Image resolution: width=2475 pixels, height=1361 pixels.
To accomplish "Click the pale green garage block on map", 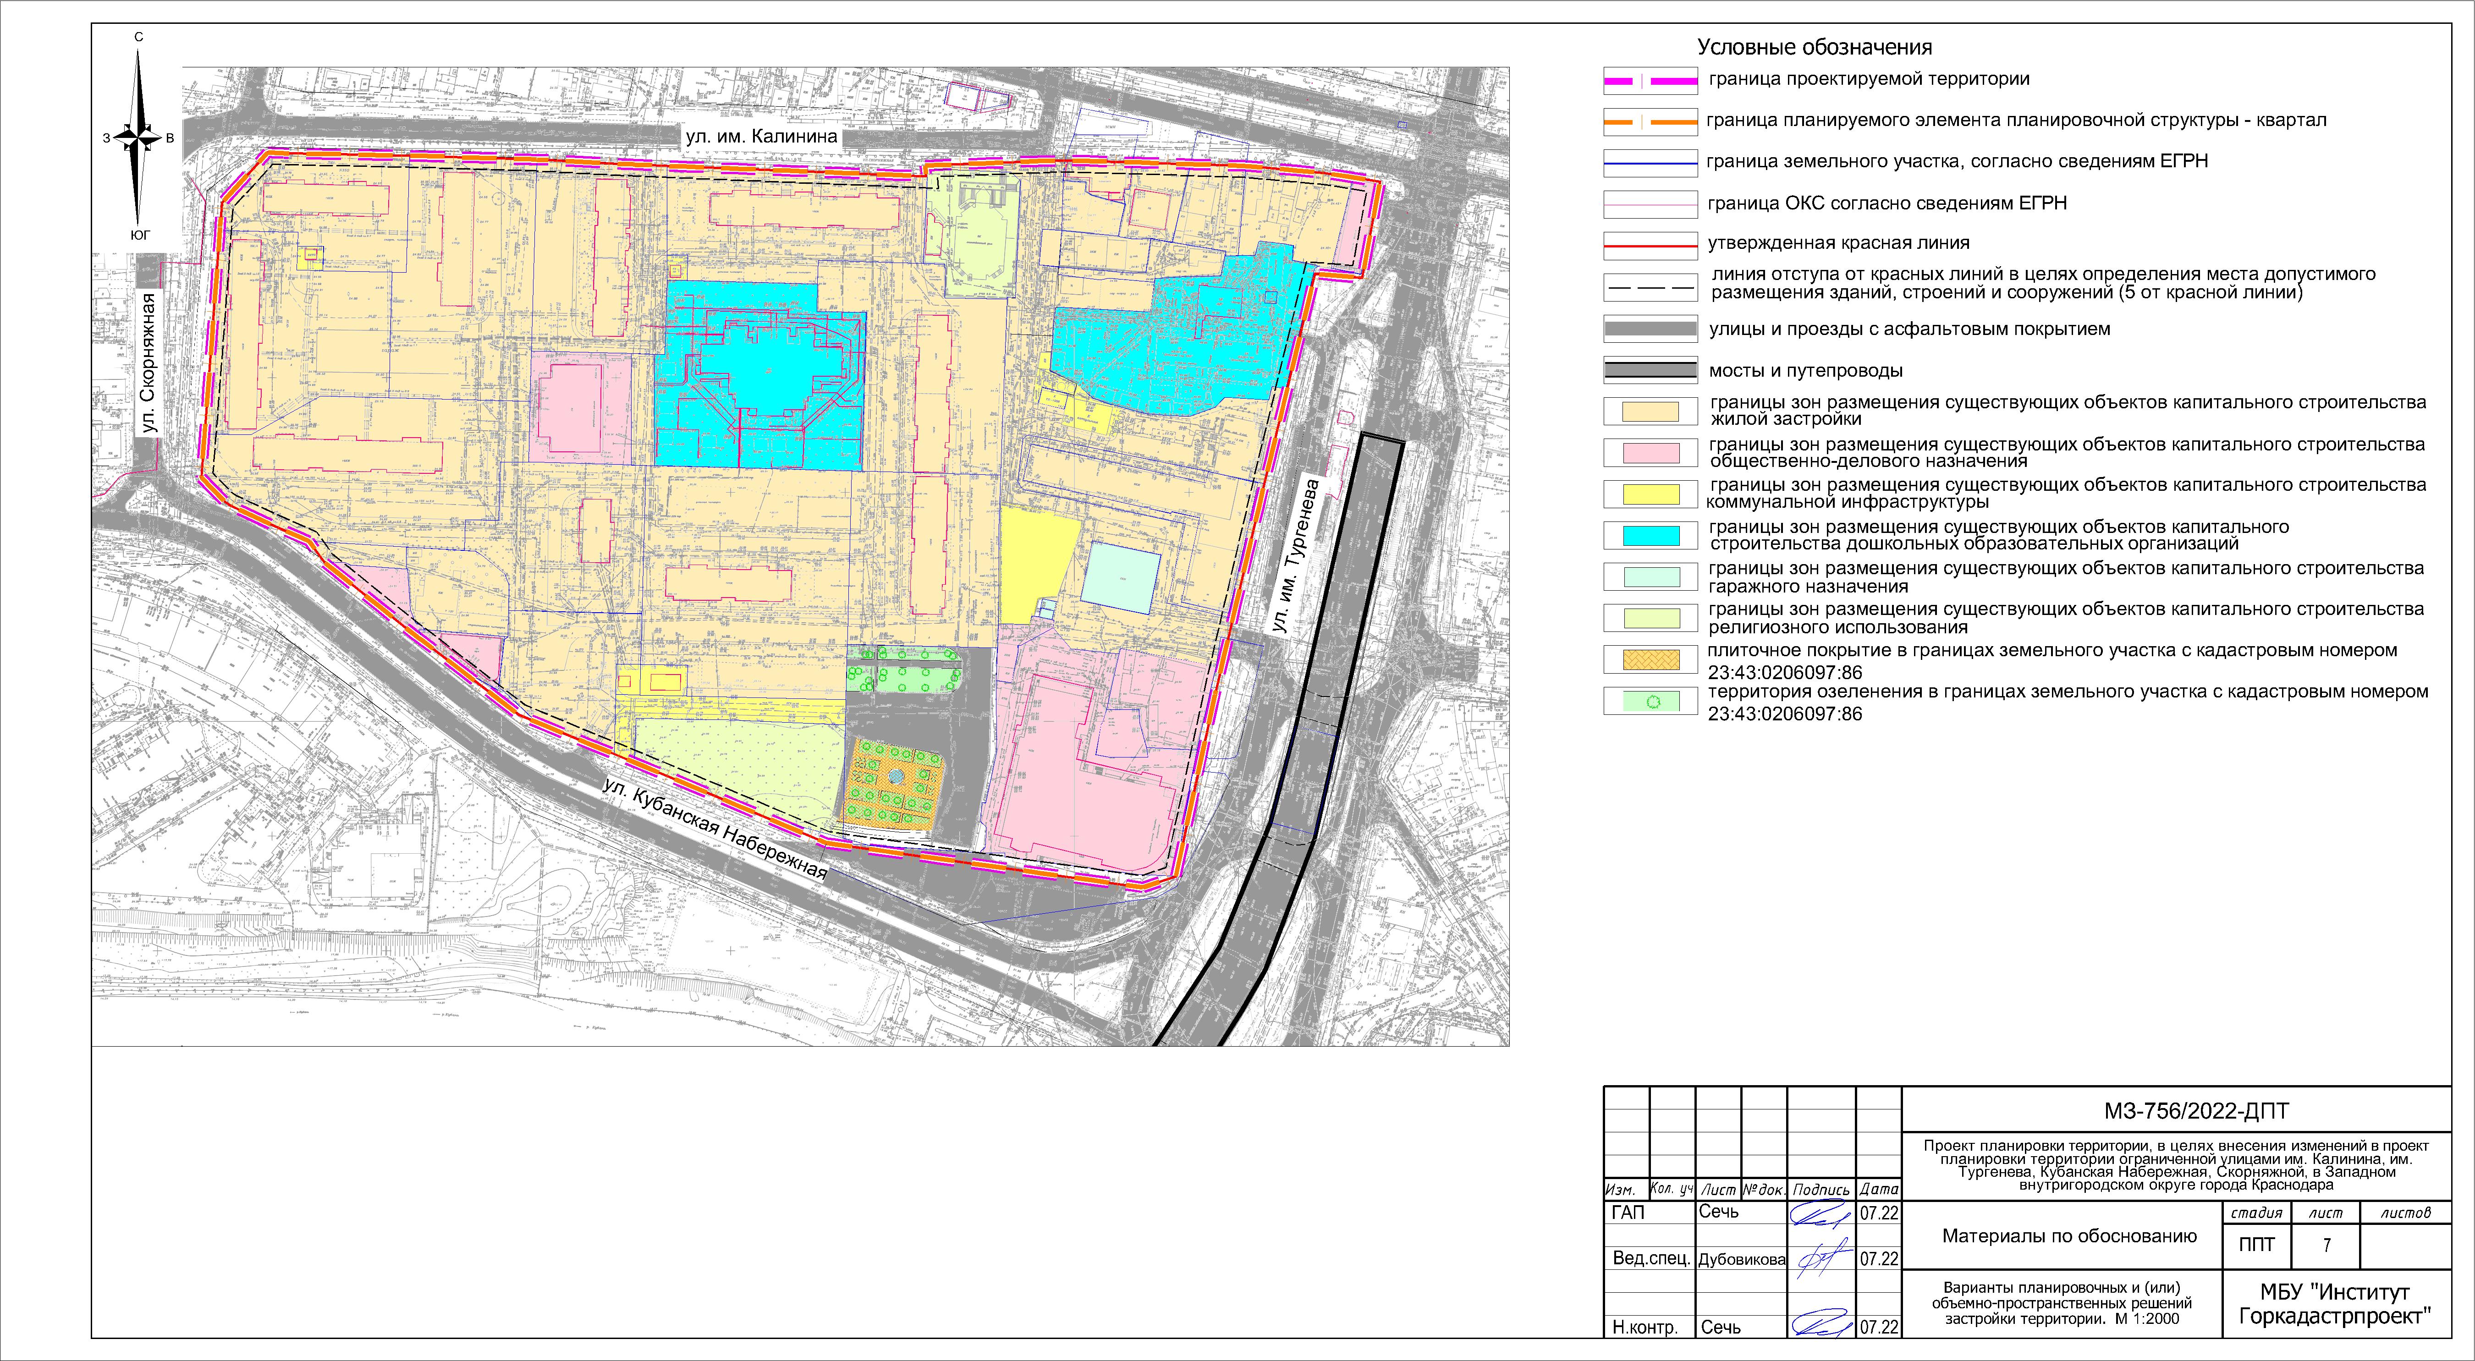I will pos(1120,577).
